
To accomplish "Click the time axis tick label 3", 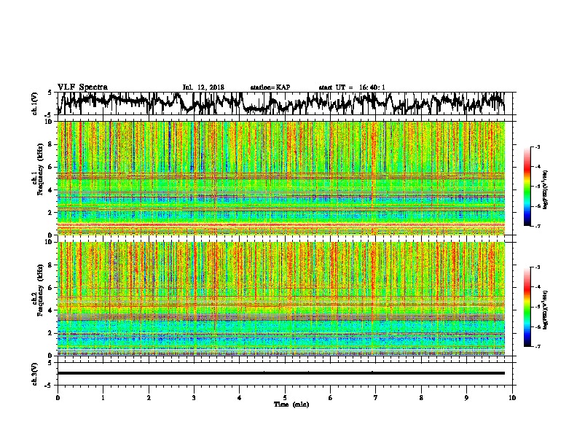I will coord(194,398).
